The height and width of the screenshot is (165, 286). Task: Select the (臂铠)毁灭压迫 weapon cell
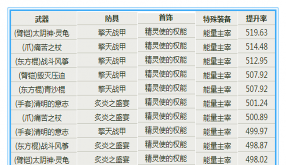42,75
